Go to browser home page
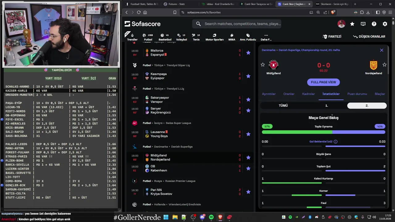Viewport: 395px width, 222px height. [x=145, y=12]
